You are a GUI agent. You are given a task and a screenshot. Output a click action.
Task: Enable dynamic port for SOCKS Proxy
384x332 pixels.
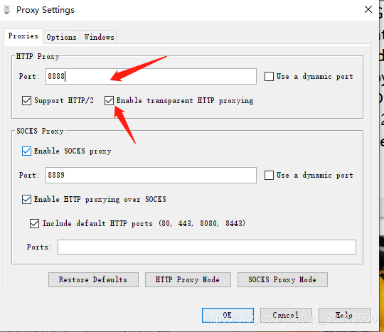tap(269, 176)
